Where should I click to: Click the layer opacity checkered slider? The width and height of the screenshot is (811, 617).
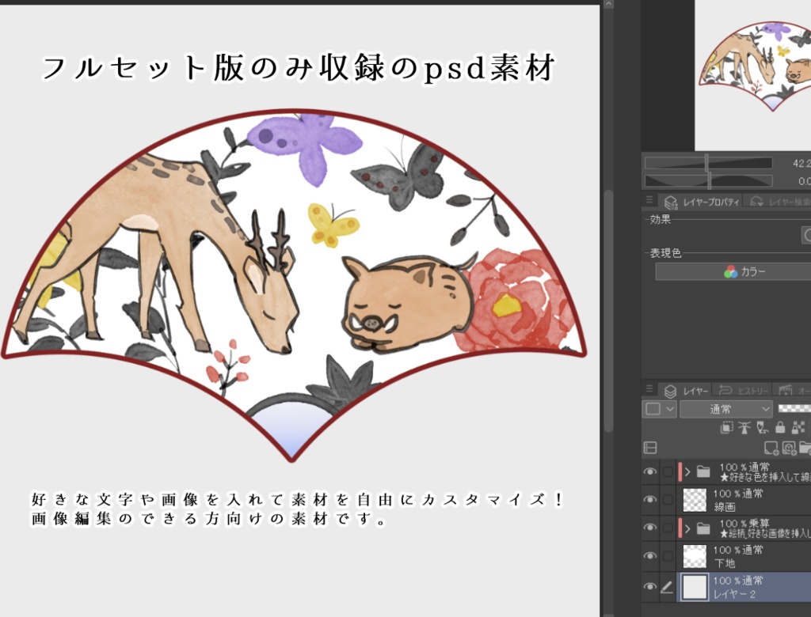click(794, 408)
